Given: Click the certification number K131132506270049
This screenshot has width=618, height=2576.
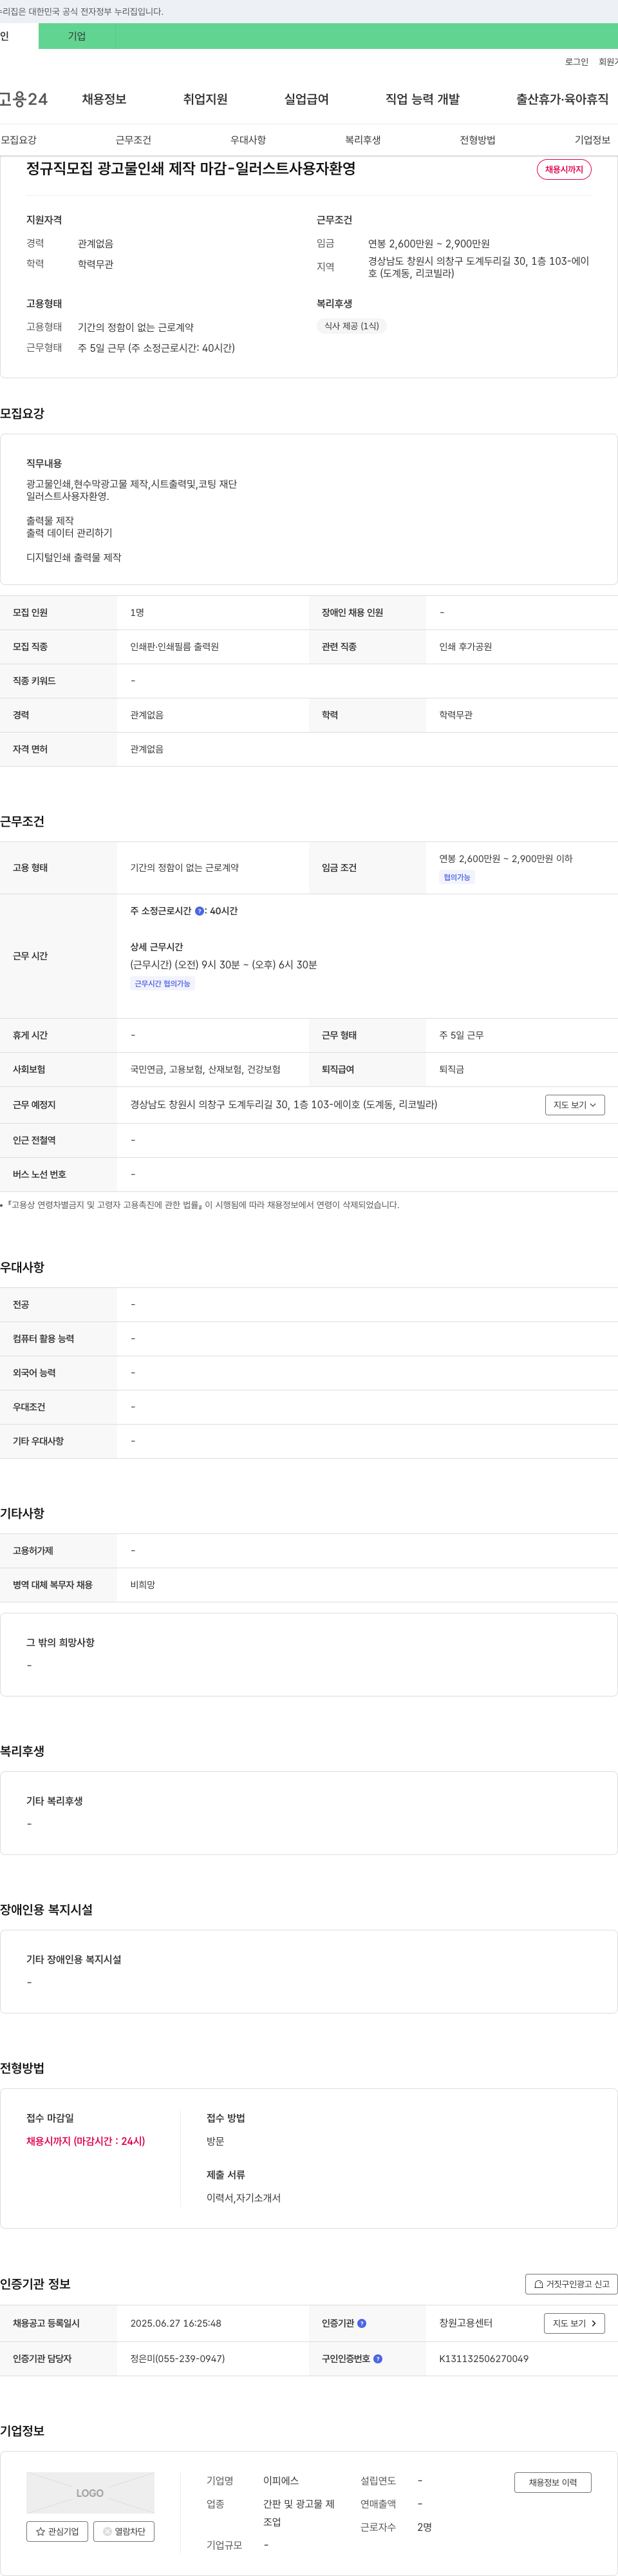Looking at the screenshot, I should (x=484, y=2359).
